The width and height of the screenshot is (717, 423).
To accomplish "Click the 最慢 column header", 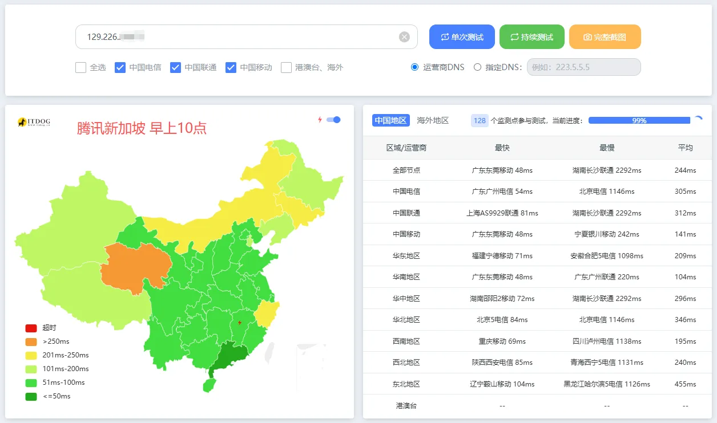I will (607, 148).
